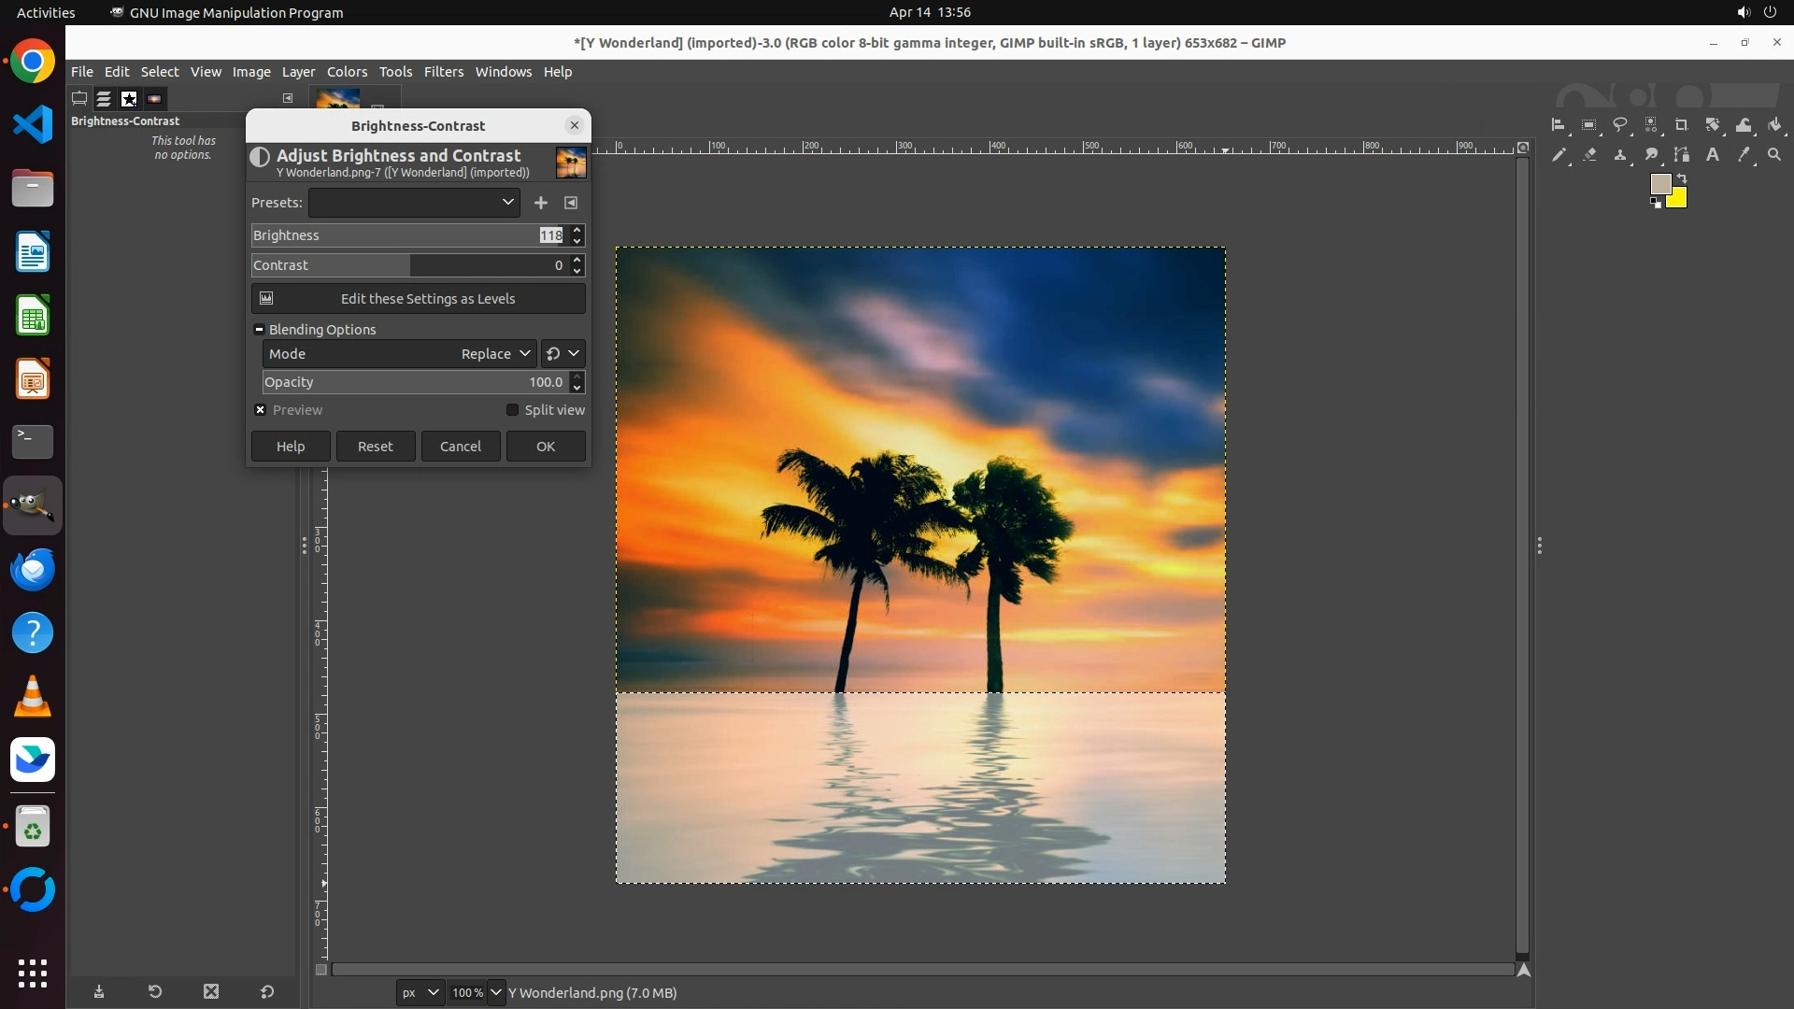Swap foreground and background colors

tap(1682, 178)
